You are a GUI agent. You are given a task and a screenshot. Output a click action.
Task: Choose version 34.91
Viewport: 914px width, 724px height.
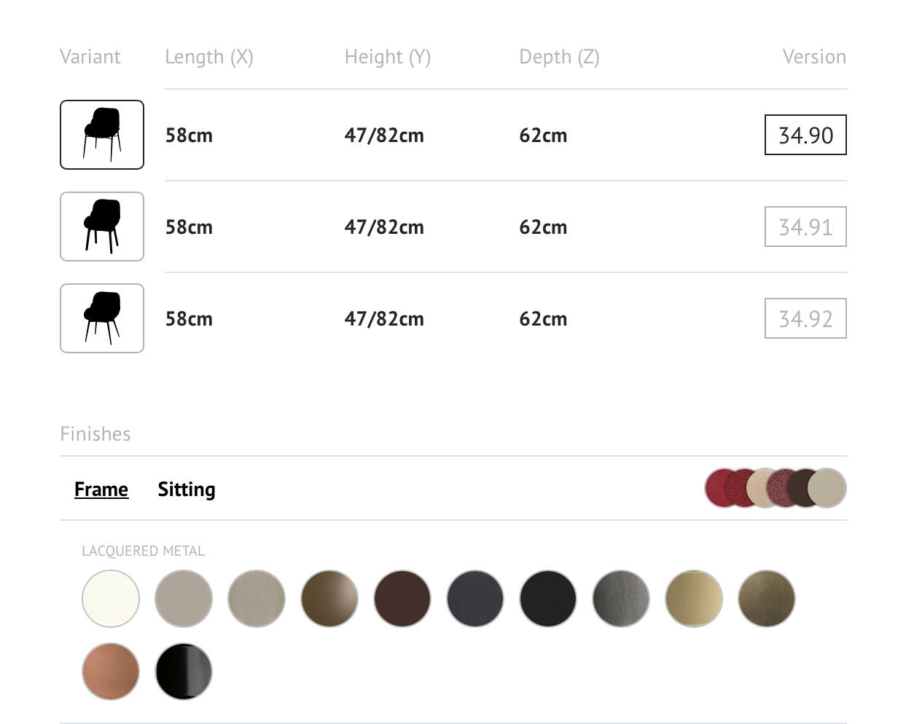805,227
